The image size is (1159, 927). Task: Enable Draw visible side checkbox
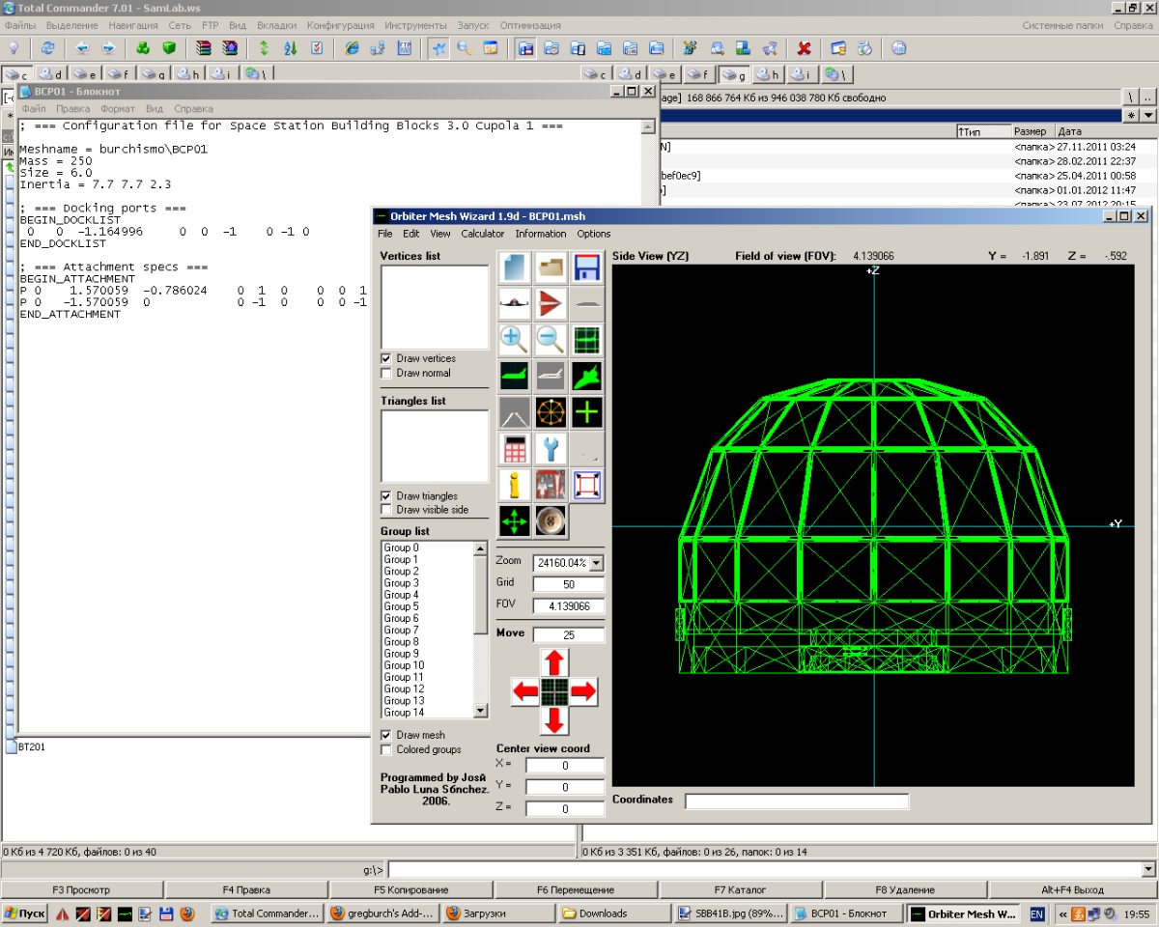pyautogui.click(x=386, y=509)
